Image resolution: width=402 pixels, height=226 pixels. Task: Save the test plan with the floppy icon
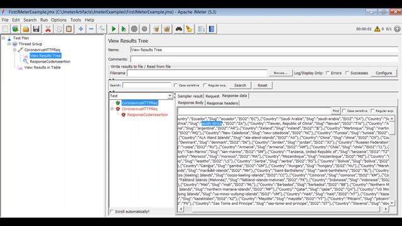tap(36, 29)
